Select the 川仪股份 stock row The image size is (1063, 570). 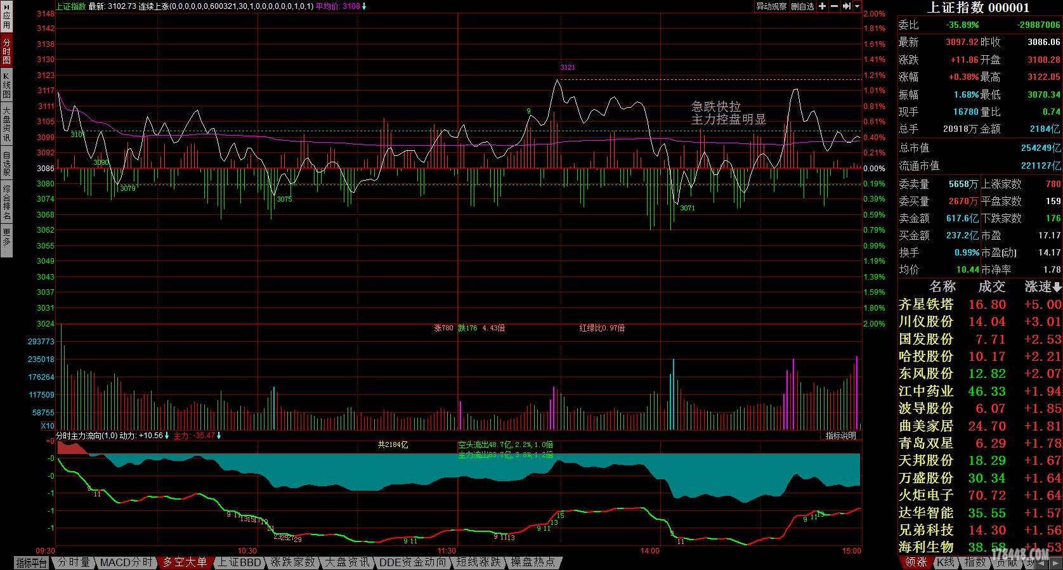(980, 321)
